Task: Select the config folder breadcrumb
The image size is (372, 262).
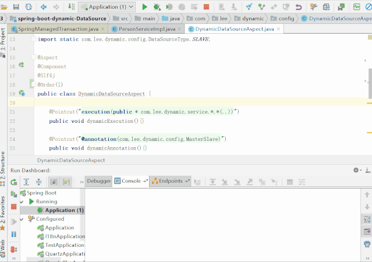Action: coord(282,19)
